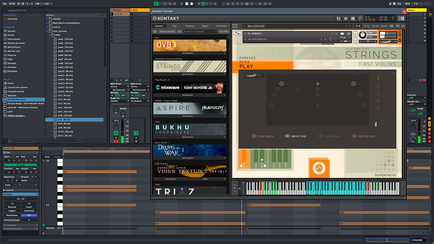The height and width of the screenshot is (244, 434).
Task: Toggle the decca tree microphone
Action: 295,136
